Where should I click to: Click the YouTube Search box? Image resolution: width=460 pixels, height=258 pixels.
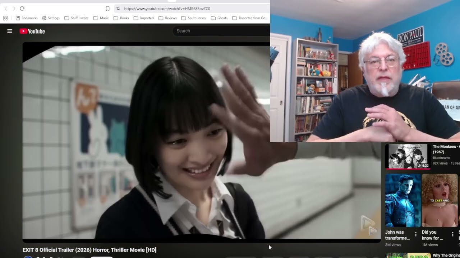pyautogui.click(x=221, y=31)
